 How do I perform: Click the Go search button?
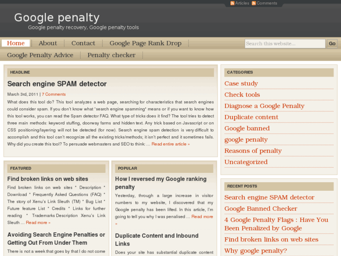coord(332,44)
